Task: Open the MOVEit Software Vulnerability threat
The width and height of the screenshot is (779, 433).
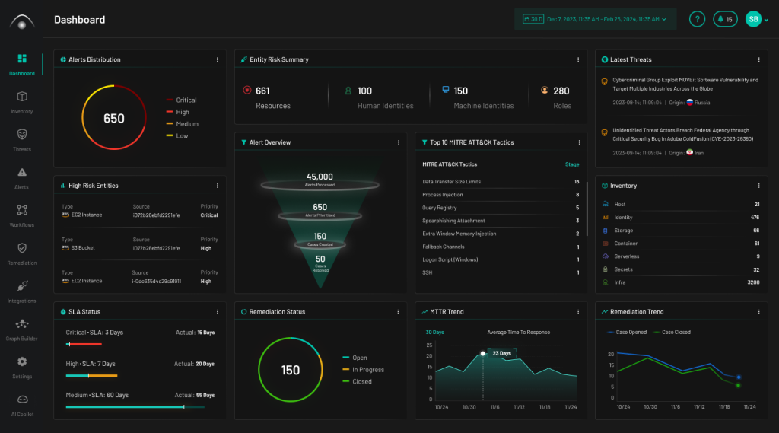Action: 685,84
